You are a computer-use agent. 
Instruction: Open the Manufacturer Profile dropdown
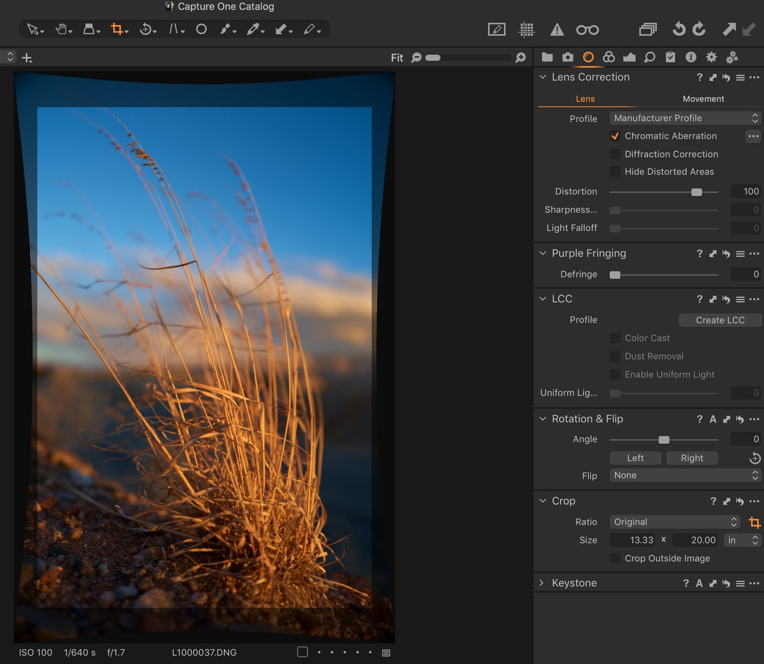pyautogui.click(x=685, y=118)
